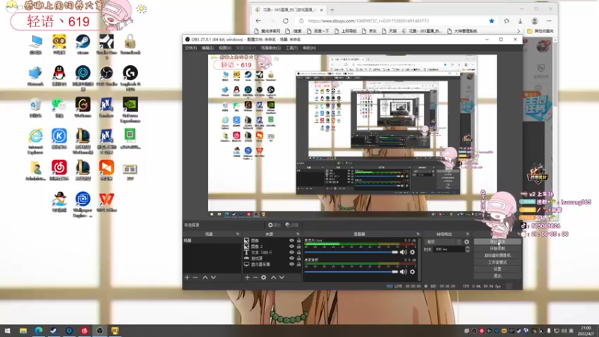599x337 pixels.
Task: Move scene down with the Scenes down arrow
Action: tap(213, 277)
